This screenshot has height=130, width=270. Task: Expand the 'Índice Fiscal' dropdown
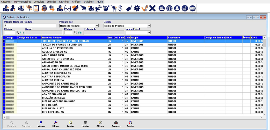click(x=149, y=33)
